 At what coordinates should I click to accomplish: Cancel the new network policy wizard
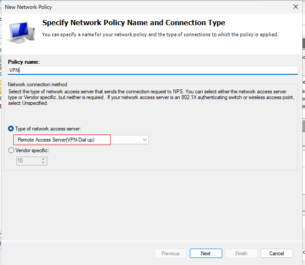(x=277, y=253)
